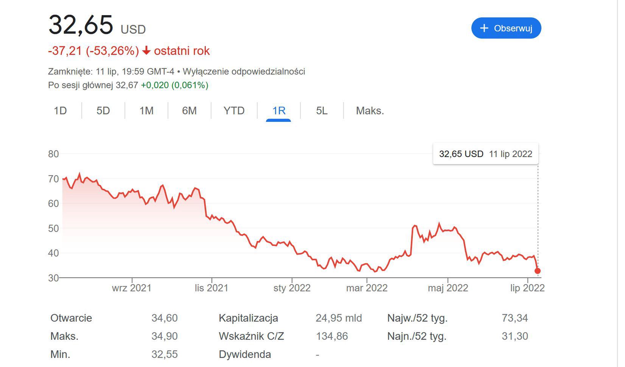This screenshot has height=367, width=625.
Task: Open the Wyłączenie odpowiedzialności disclaimer link
Action: (244, 72)
